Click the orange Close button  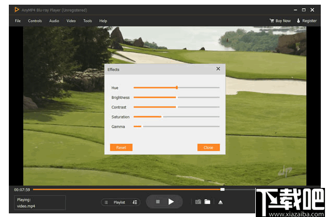click(208, 147)
